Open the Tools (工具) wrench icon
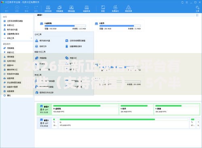202x148 pixels. [198, 9]
